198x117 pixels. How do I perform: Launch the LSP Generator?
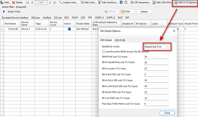141,3
